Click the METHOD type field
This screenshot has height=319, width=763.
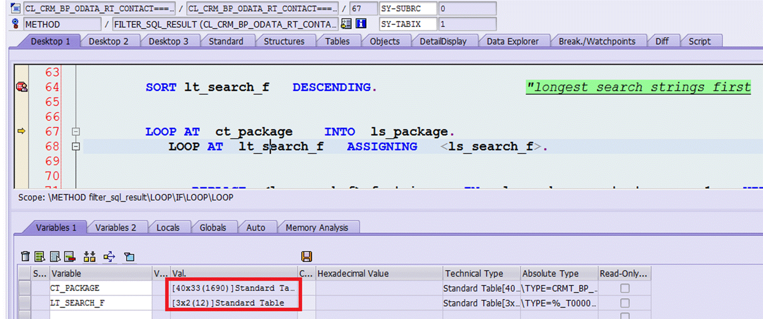click(x=62, y=24)
